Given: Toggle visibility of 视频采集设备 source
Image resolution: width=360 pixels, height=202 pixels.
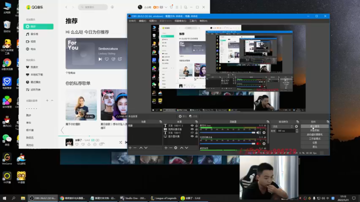Looking at the screenshot, I should pyautogui.click(x=192, y=129).
